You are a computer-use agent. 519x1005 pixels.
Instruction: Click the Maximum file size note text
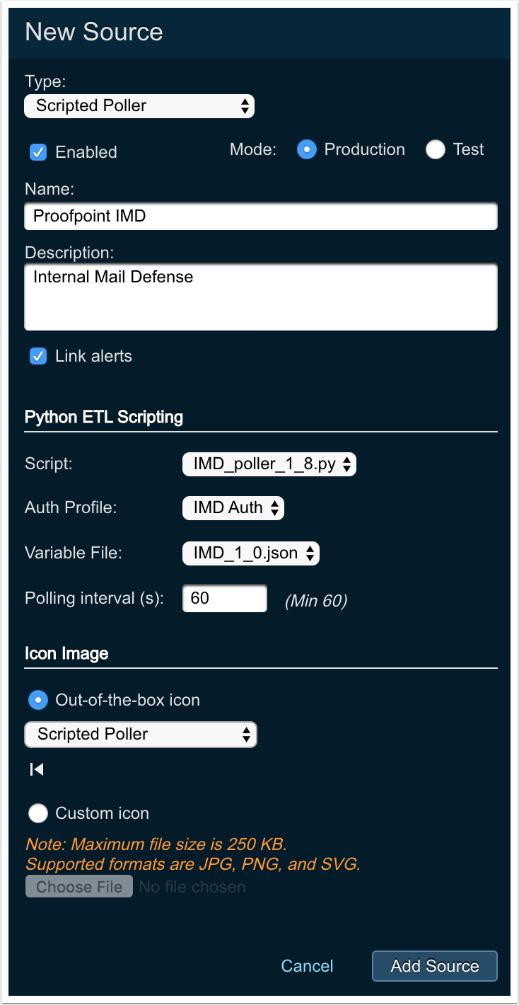click(156, 844)
